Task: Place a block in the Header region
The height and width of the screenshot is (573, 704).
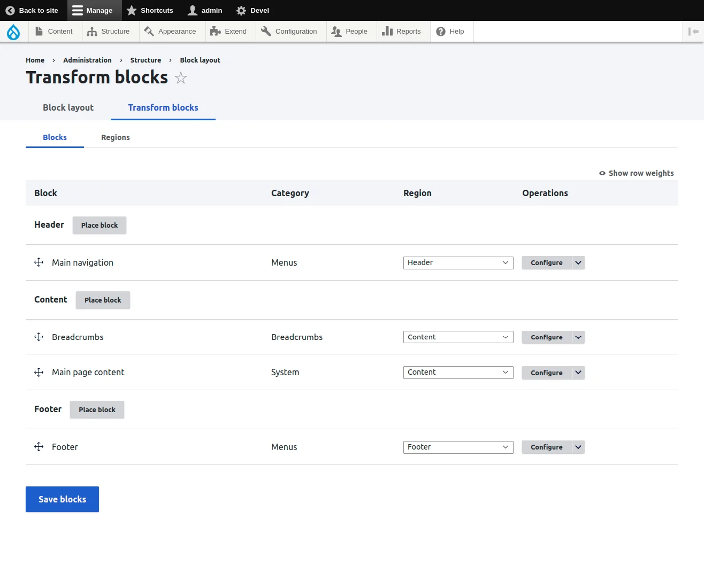Action: [x=99, y=225]
